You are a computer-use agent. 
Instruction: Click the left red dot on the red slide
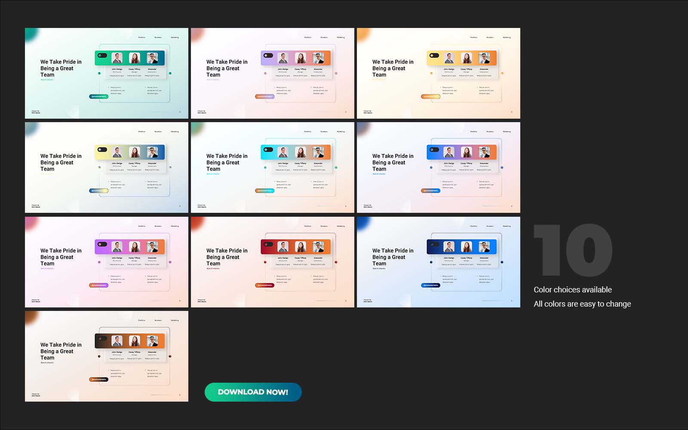click(x=265, y=262)
